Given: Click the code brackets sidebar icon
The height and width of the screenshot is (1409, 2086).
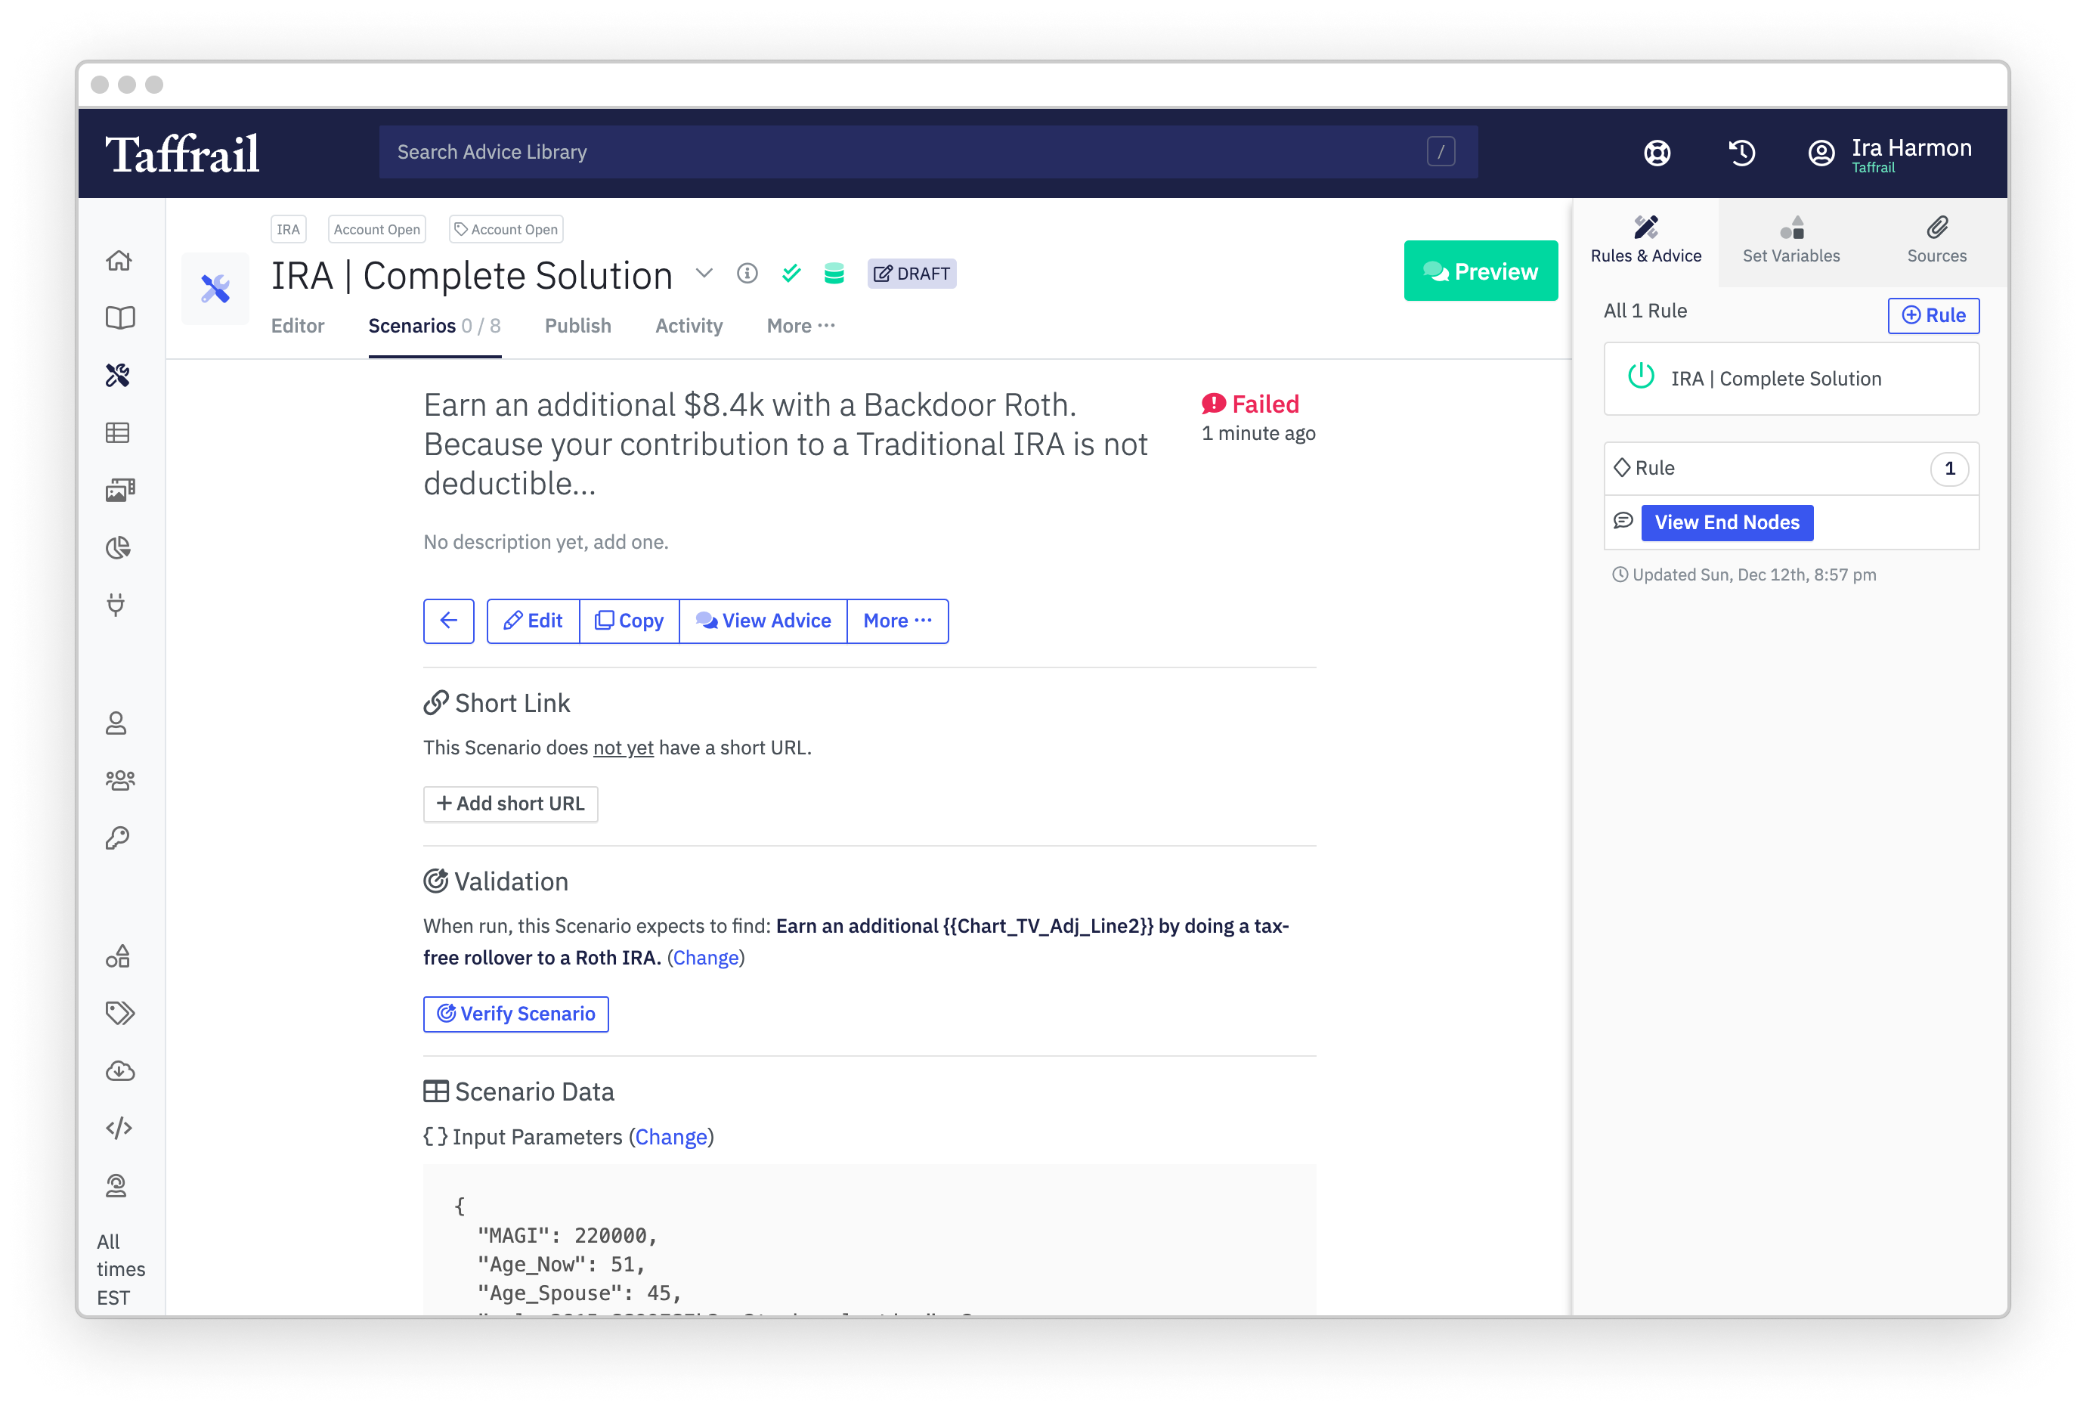Looking at the screenshot, I should point(119,1128).
